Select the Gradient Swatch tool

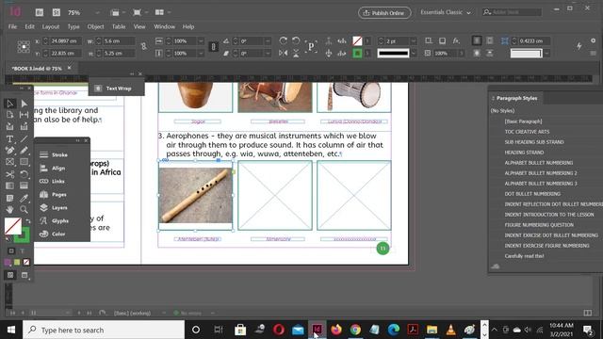10,186
